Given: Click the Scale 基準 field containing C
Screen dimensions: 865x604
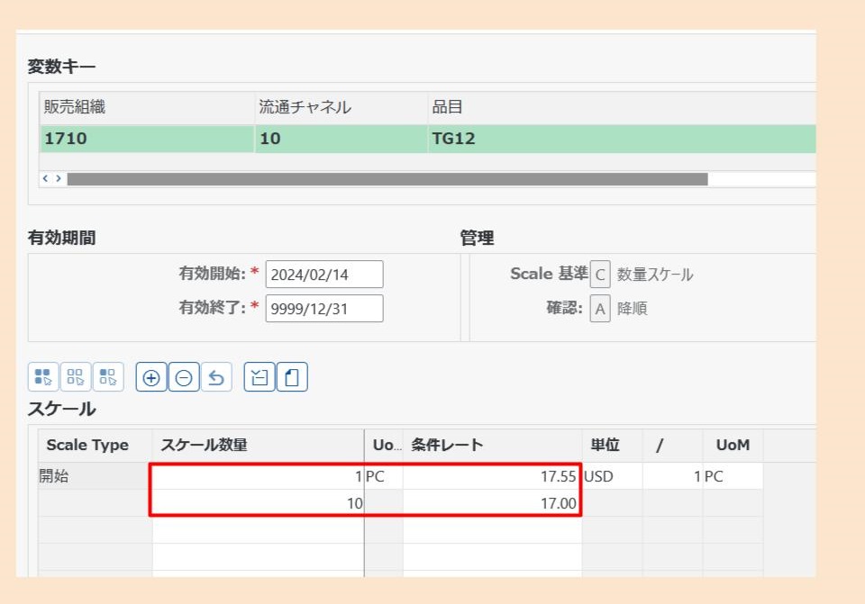Looking at the screenshot, I should [x=600, y=274].
